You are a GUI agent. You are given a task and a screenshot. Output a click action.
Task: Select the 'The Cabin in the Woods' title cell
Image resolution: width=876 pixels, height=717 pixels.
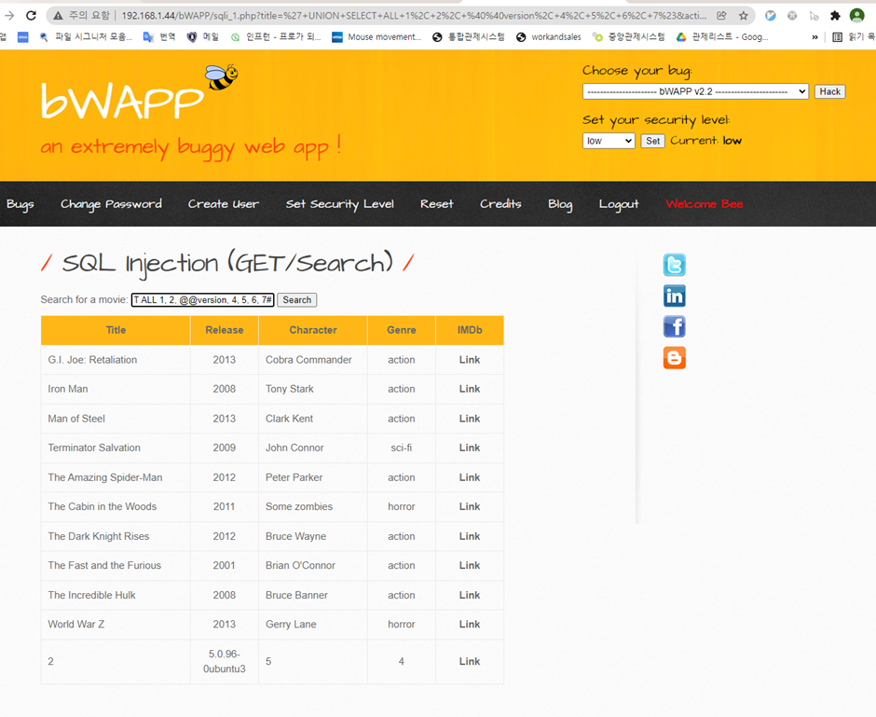click(116, 507)
